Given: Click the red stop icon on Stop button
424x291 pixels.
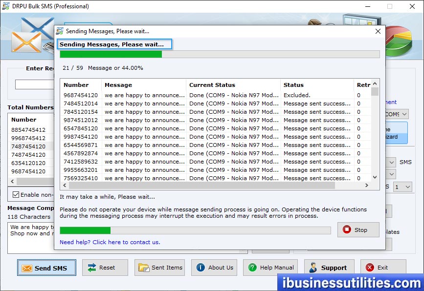Looking at the screenshot, I should (x=347, y=229).
